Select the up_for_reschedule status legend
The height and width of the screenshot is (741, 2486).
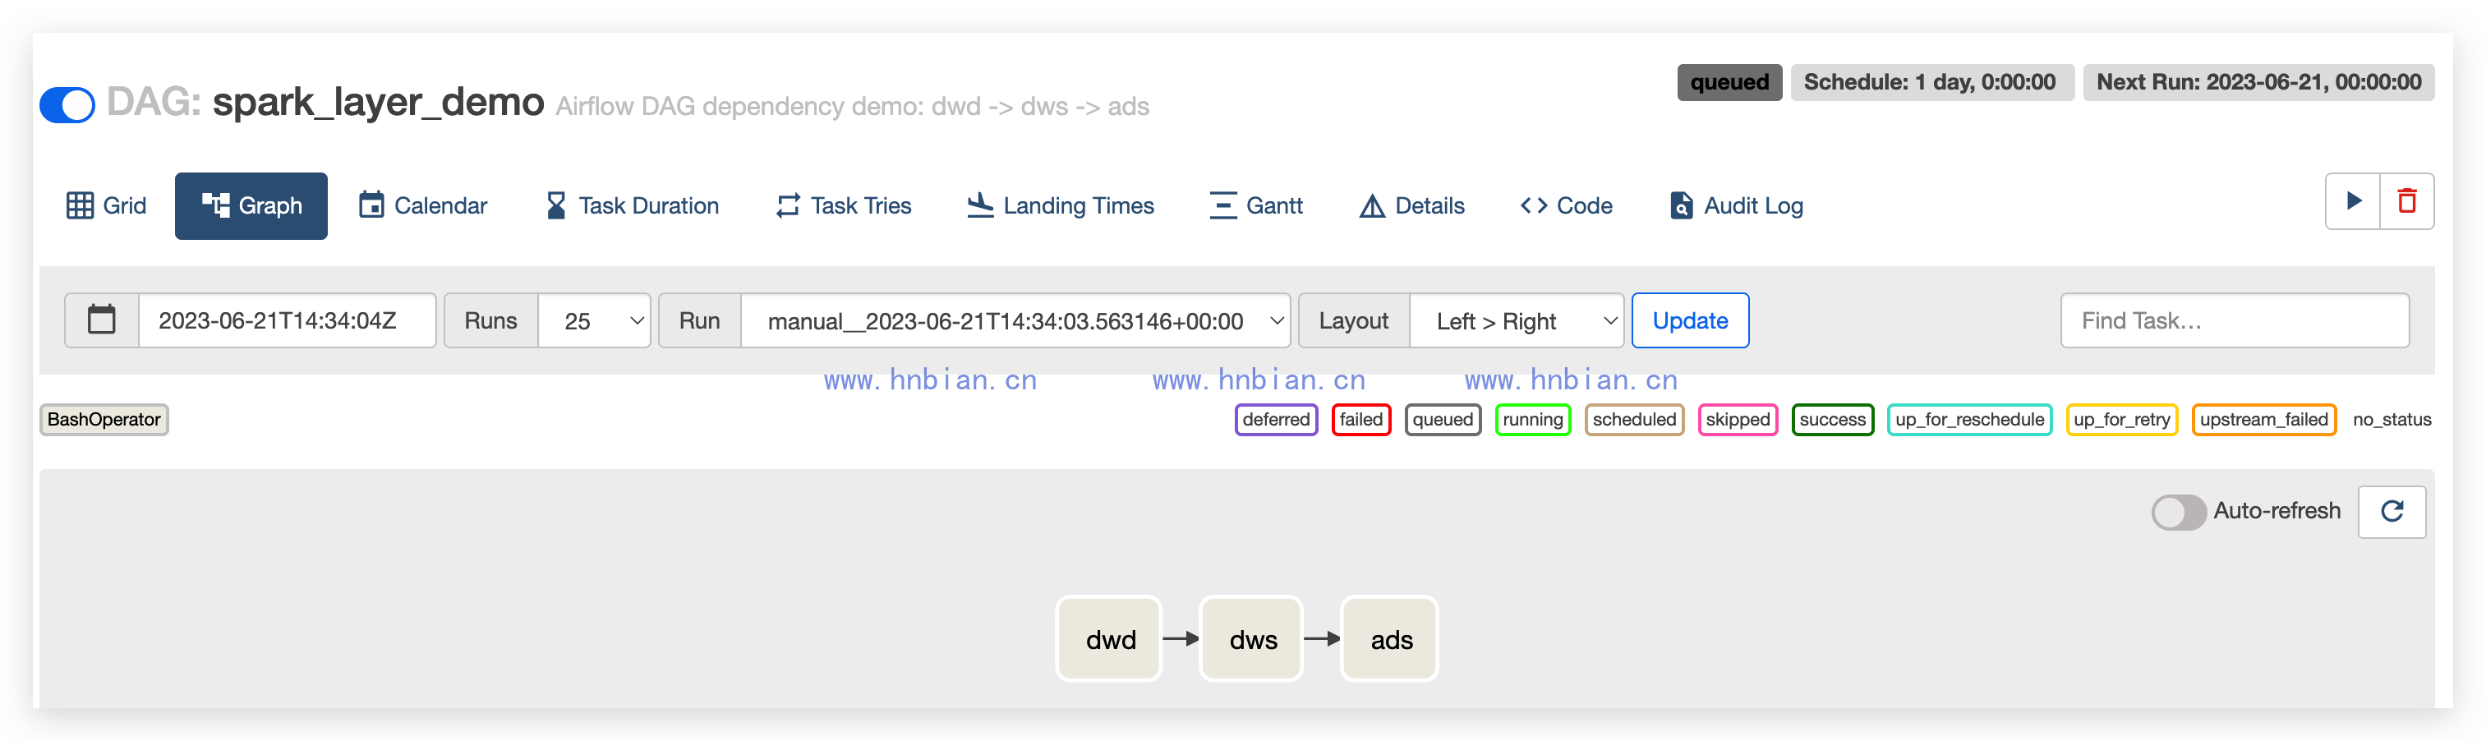click(1968, 420)
